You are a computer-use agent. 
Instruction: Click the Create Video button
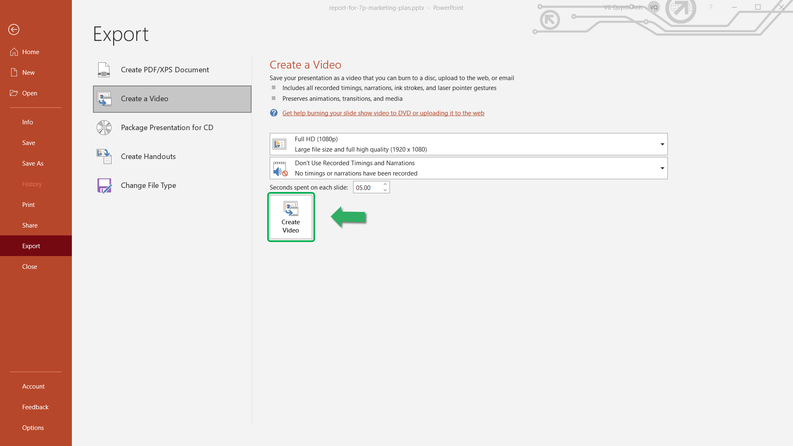tap(291, 217)
